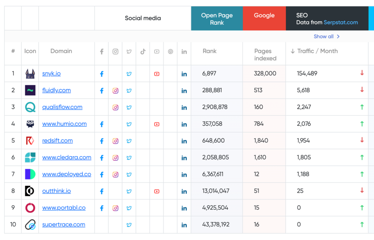Screen dimensions: 374x240
Task: Open Facebook page for www.portabl.co
Action: coord(102,208)
